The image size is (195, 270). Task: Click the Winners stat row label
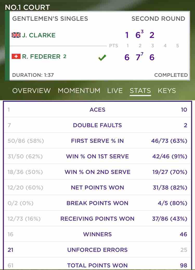coord(97,234)
